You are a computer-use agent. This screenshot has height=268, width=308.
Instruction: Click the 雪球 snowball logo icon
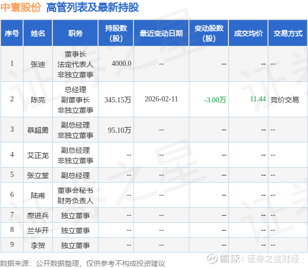coord(212,259)
